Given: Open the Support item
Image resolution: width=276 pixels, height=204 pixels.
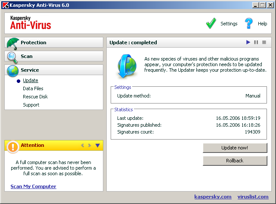Looking at the screenshot, I should click(x=31, y=105).
